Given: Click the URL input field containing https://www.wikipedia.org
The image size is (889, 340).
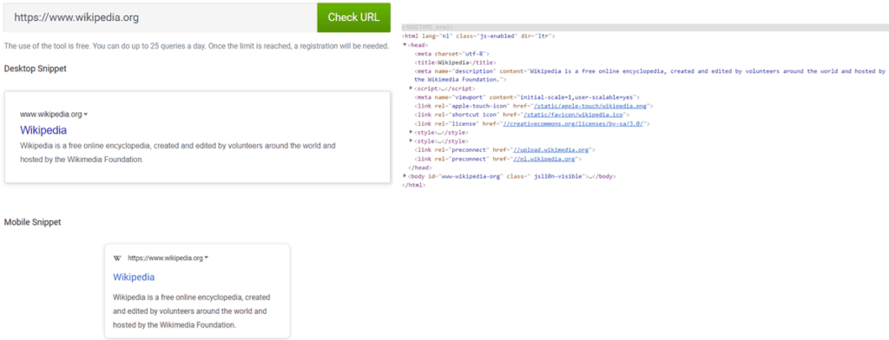Looking at the screenshot, I should coord(160,17).
